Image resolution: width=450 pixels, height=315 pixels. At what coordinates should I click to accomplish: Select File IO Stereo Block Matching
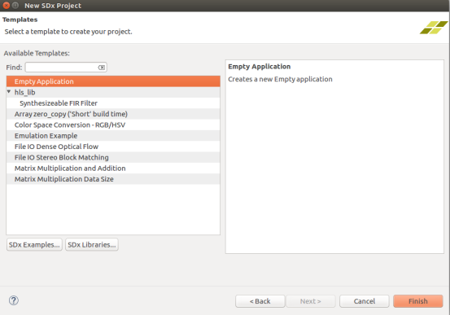coord(113,157)
